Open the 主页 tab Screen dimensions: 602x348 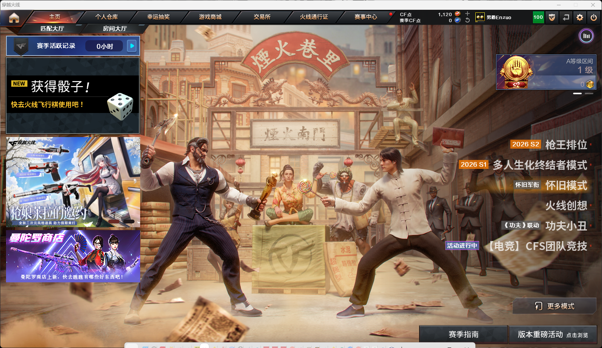(55, 17)
